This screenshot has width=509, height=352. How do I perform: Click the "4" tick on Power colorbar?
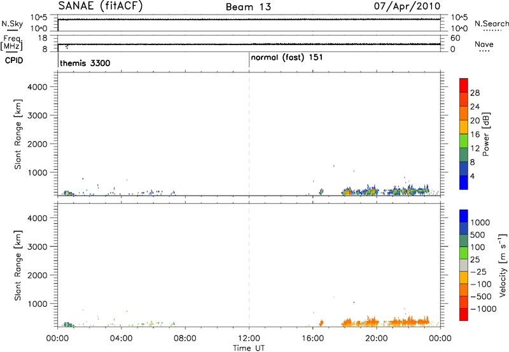click(x=472, y=177)
